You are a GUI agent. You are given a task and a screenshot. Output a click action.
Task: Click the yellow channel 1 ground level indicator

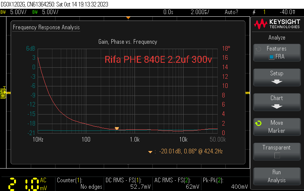pyautogui.click(x=3, y=93)
